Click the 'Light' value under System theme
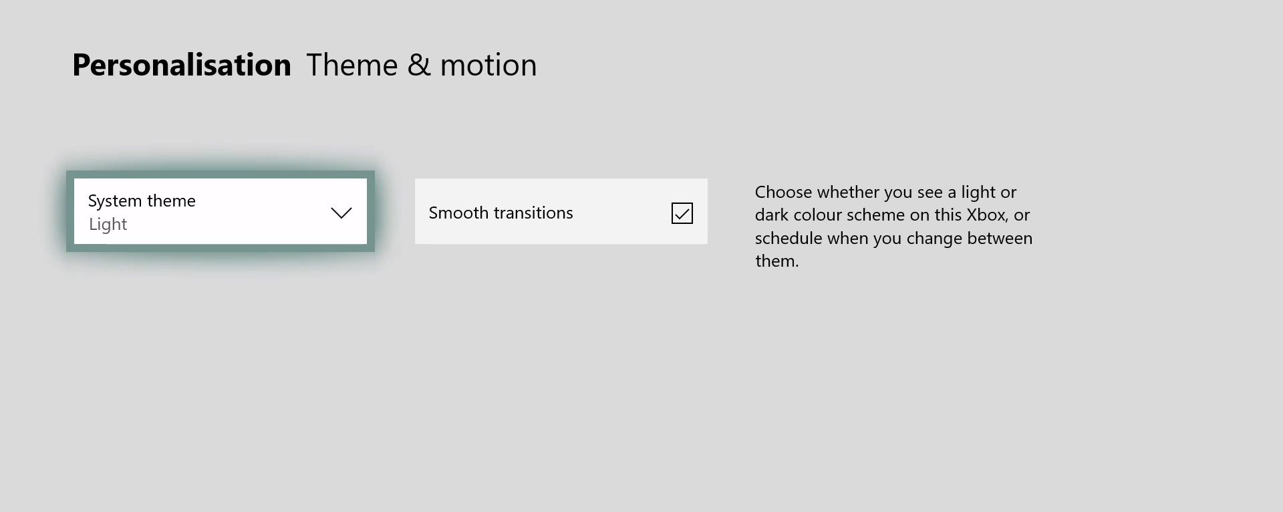Screen dimensions: 1283x512 point(108,225)
